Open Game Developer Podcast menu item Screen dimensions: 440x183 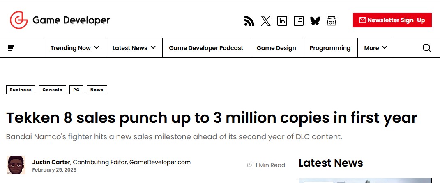[206, 48]
